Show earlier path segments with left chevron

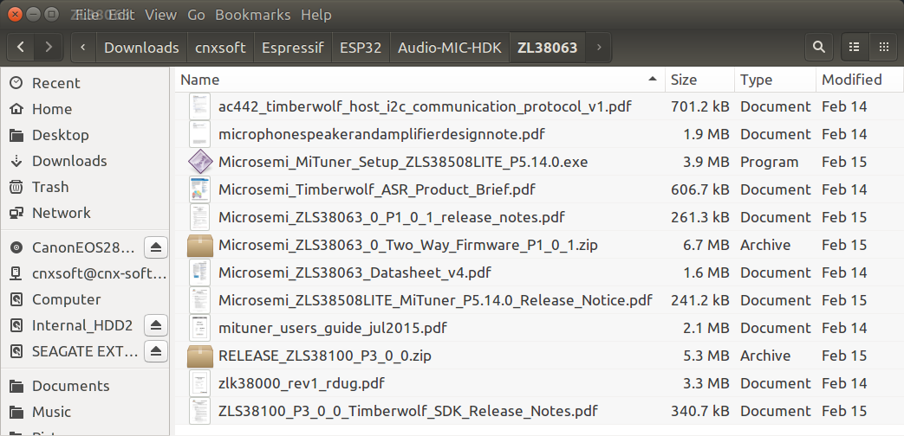coord(83,48)
